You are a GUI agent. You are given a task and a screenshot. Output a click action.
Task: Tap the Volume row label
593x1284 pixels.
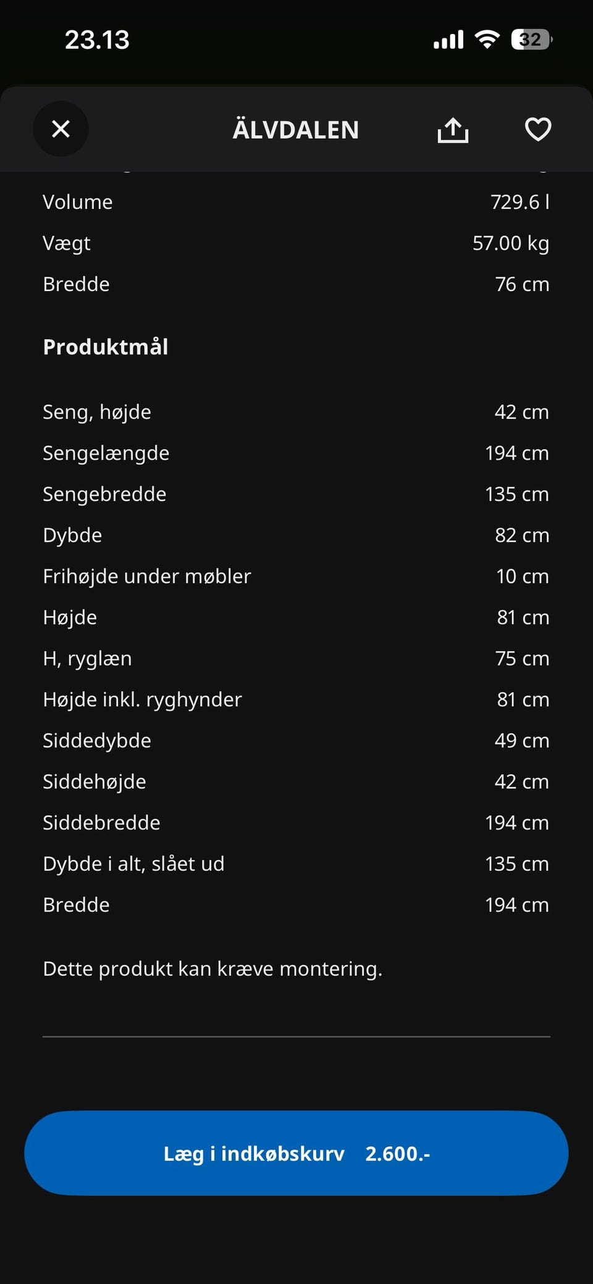coord(78,202)
